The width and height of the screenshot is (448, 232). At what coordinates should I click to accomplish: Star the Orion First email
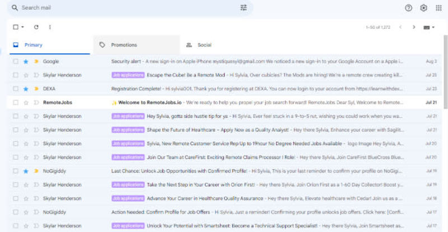point(26,185)
